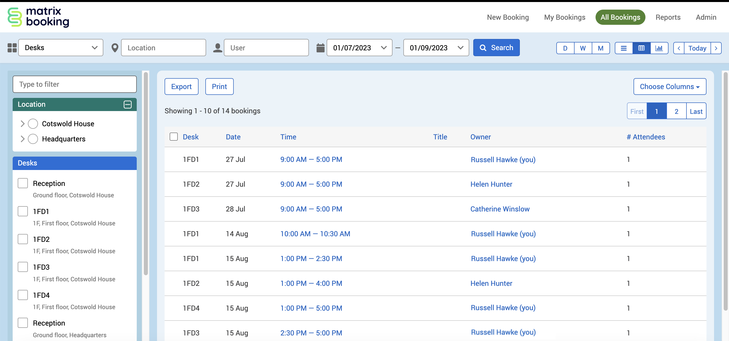Click the resource type grid icon

pos(12,48)
